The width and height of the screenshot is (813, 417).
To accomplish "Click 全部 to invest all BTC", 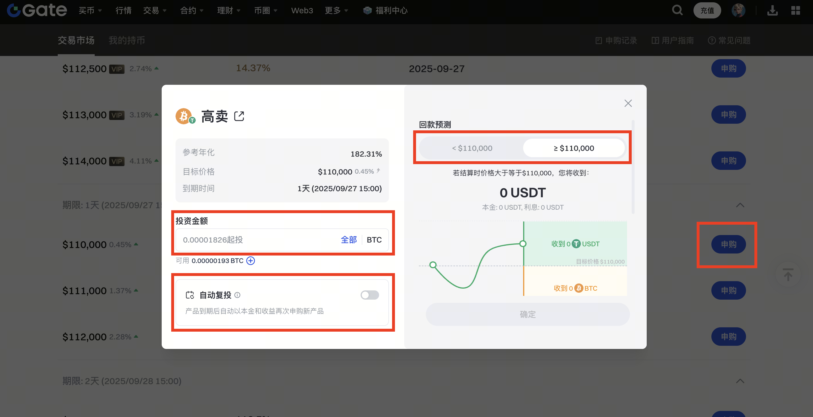I will (348, 240).
